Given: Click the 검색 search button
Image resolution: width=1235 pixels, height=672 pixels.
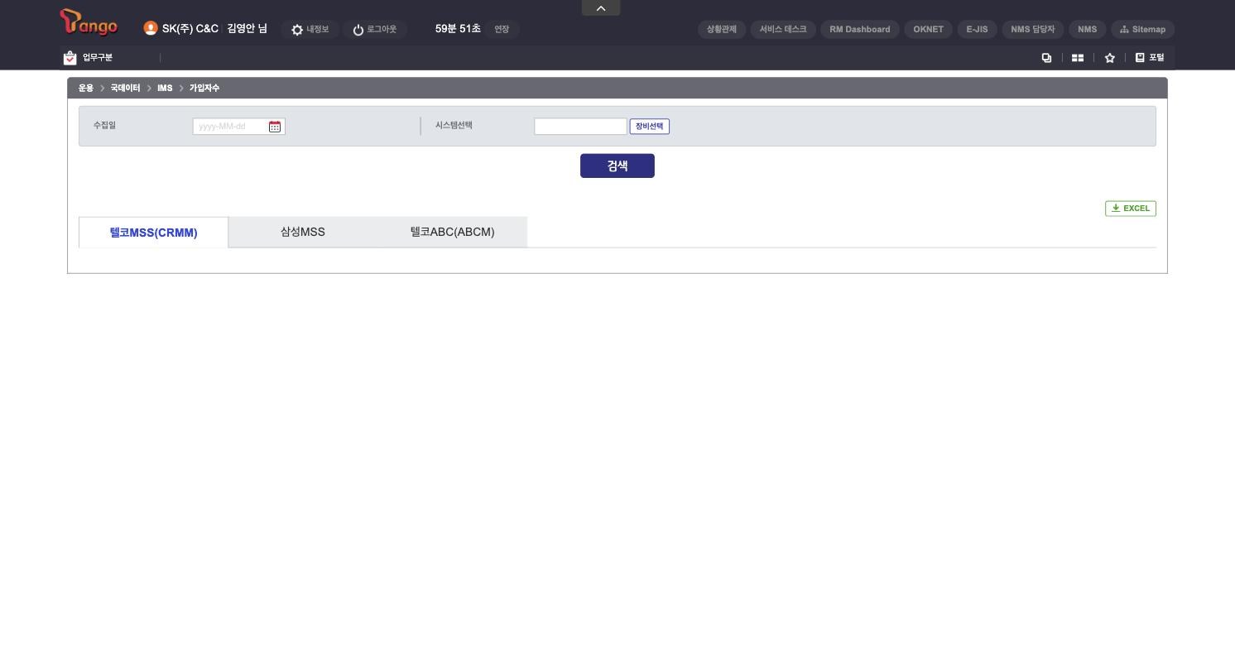Looking at the screenshot, I should click(x=617, y=166).
